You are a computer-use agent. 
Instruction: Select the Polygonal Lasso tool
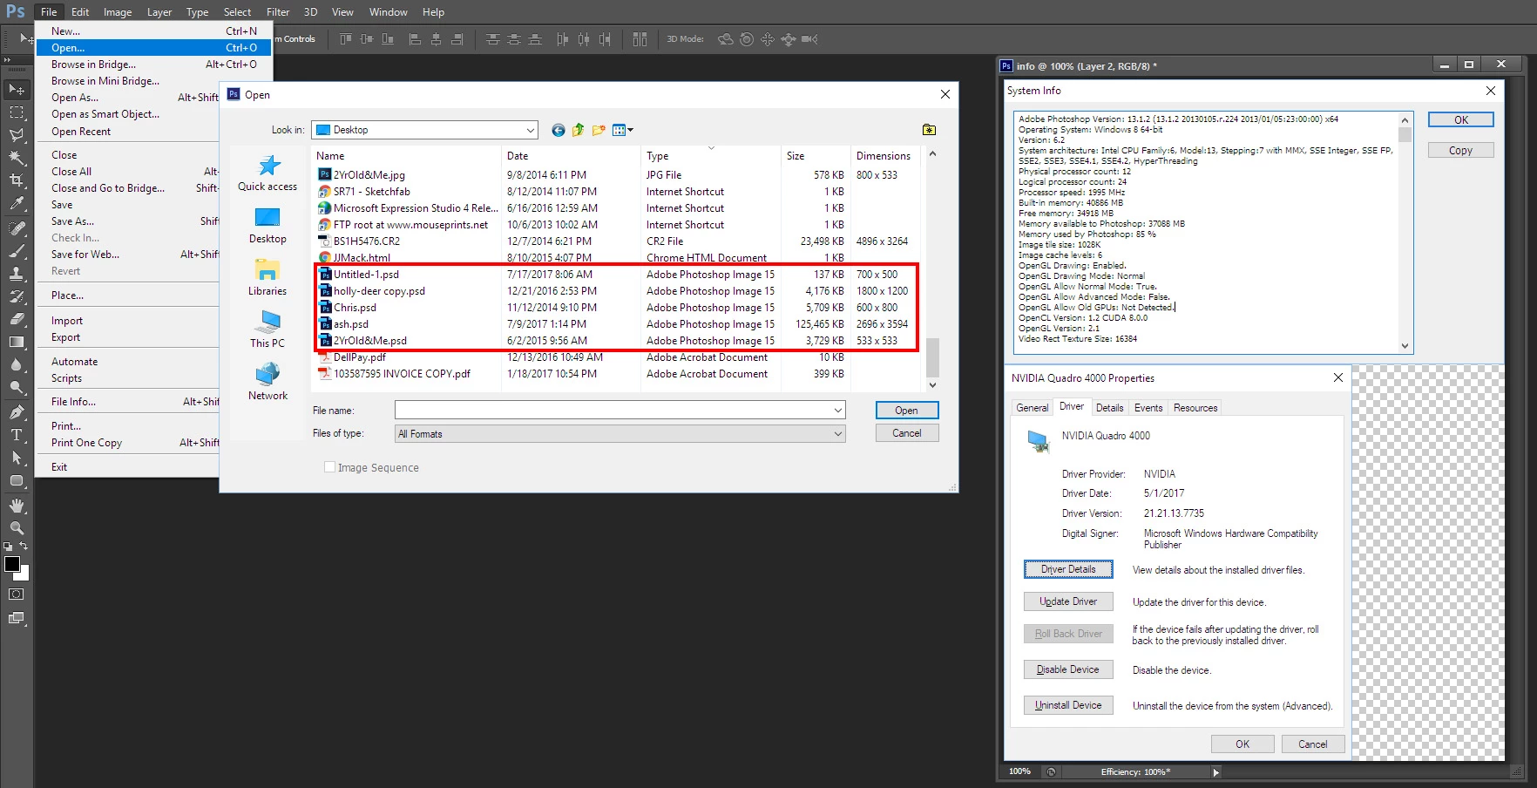coord(17,135)
